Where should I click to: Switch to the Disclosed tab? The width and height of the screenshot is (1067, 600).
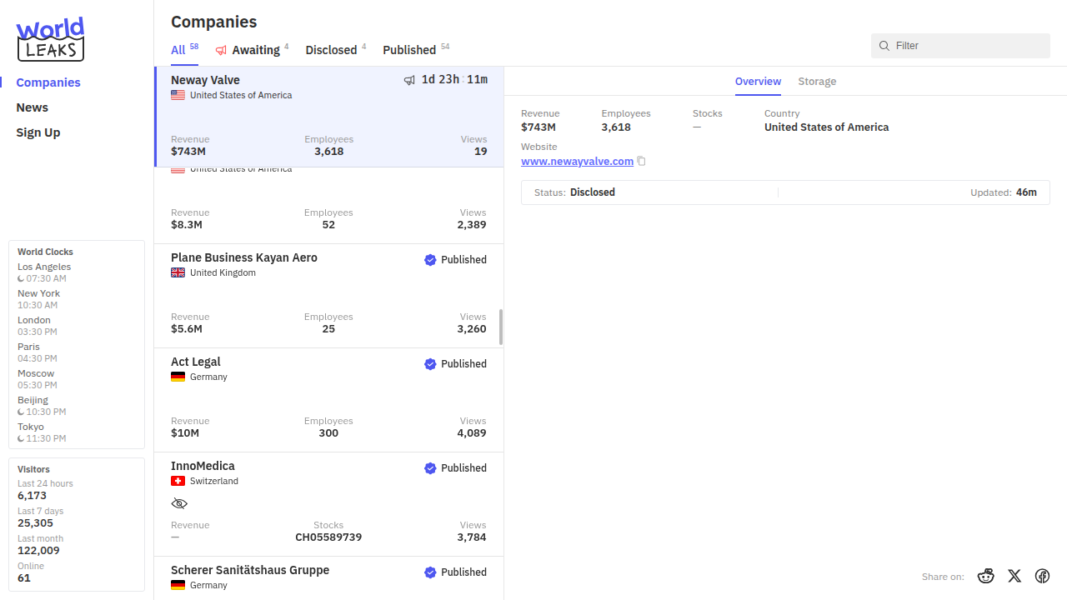[335, 50]
